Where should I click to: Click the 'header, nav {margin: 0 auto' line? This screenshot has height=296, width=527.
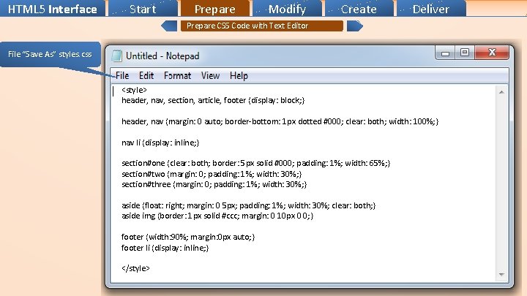[x=280, y=121]
